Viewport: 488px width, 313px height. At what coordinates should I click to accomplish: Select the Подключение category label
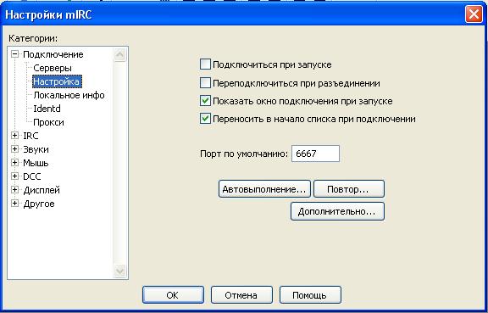53,54
